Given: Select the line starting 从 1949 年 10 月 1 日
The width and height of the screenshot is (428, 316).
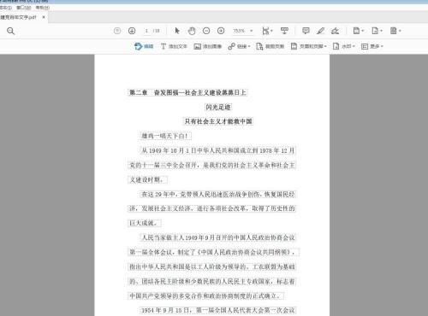Looking at the screenshot, I should point(217,150).
